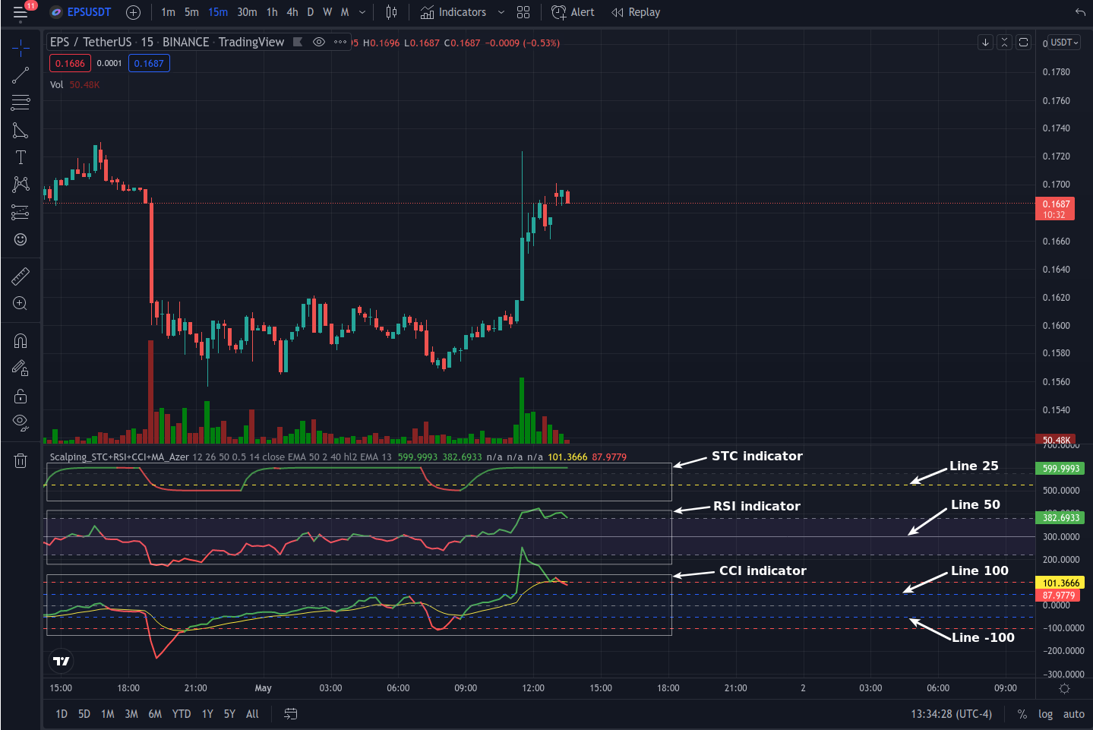
Task: Select the Text annotation tool
Action: (x=21, y=156)
